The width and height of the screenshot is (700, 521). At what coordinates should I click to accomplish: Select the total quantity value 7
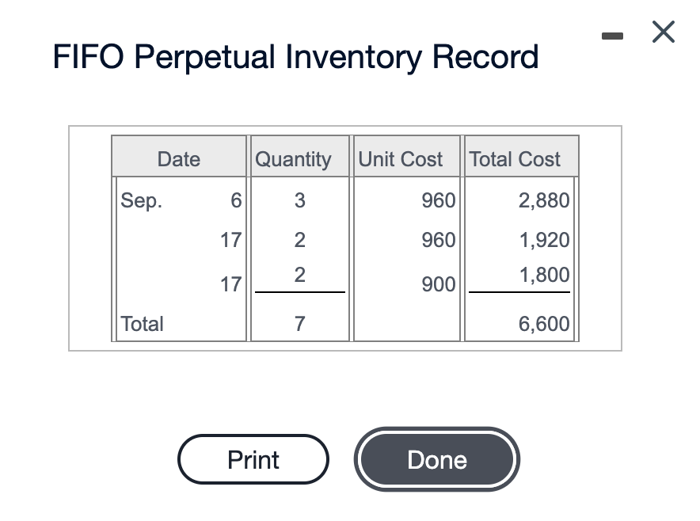pos(299,324)
